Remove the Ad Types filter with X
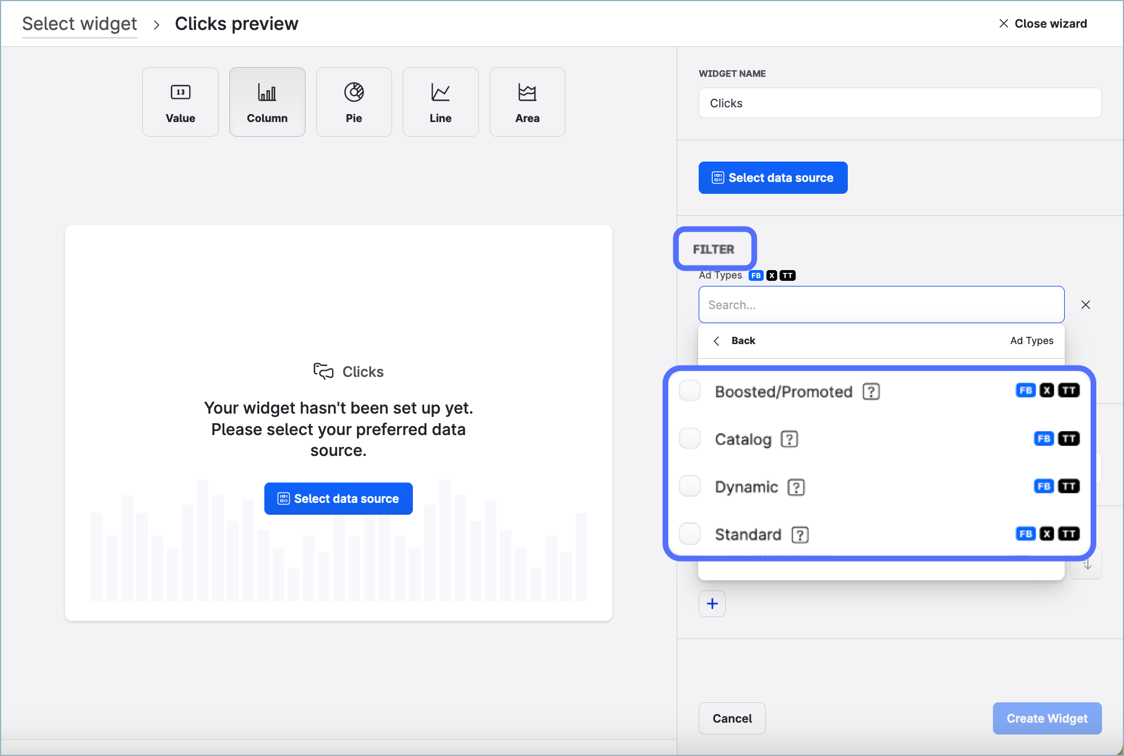The height and width of the screenshot is (756, 1124). point(1085,305)
